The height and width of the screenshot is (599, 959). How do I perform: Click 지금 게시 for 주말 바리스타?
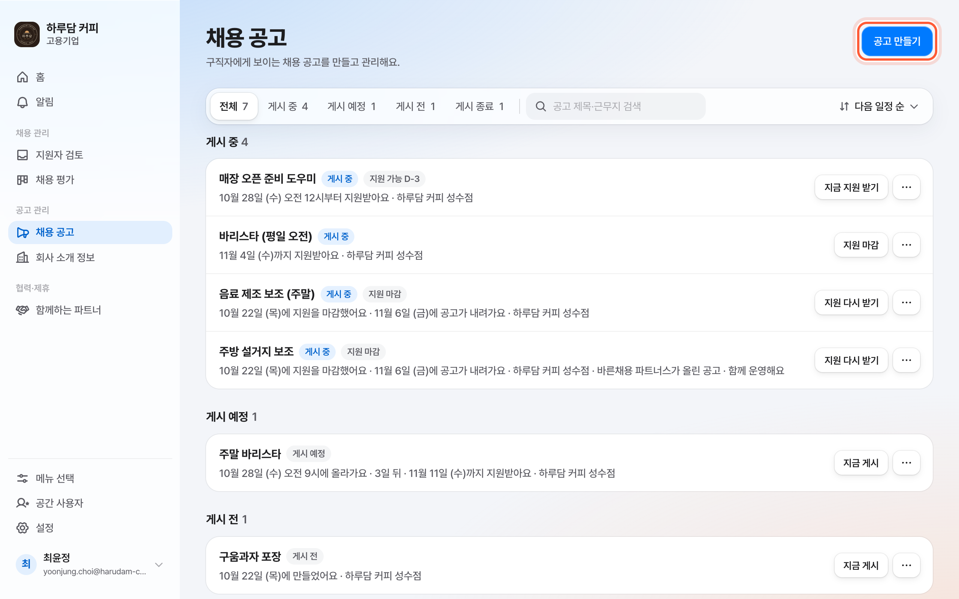(x=861, y=463)
